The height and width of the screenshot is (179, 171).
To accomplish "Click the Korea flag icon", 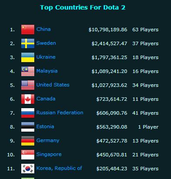I will coord(28,169).
